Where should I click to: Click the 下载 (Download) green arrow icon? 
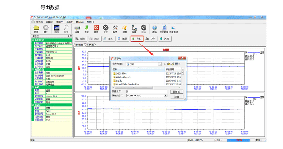87,28
